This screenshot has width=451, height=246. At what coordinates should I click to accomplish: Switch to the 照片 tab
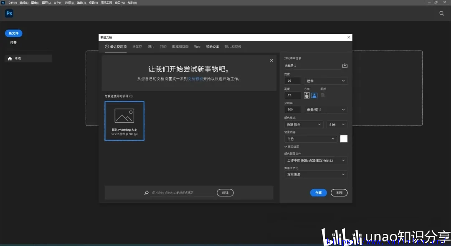pos(151,47)
